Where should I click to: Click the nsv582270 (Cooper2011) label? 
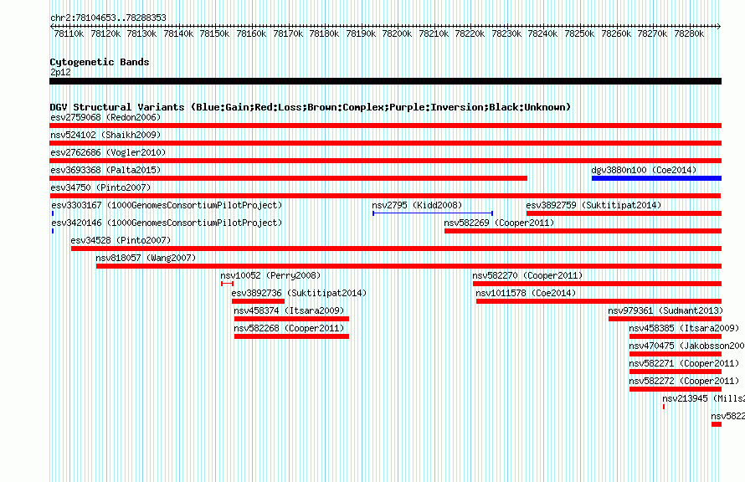(527, 275)
